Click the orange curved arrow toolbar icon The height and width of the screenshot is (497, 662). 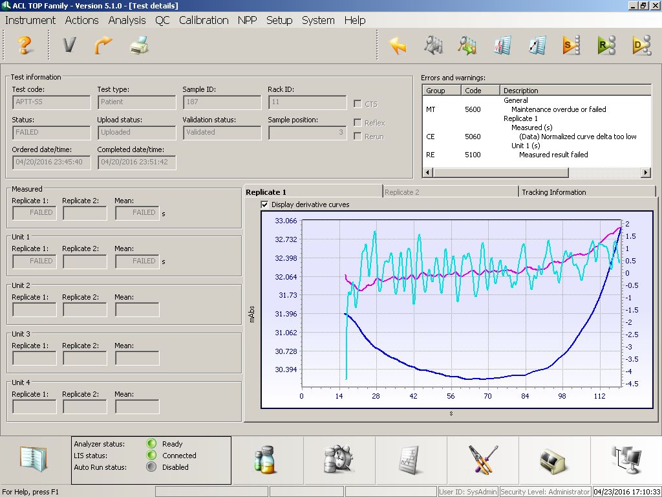coord(103,45)
